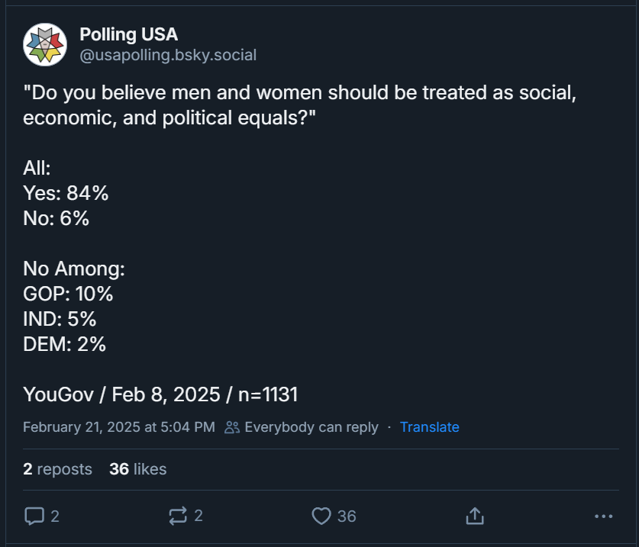Open the Polling USA avatar image
This screenshot has width=639, height=547.
pyautogui.click(x=45, y=44)
